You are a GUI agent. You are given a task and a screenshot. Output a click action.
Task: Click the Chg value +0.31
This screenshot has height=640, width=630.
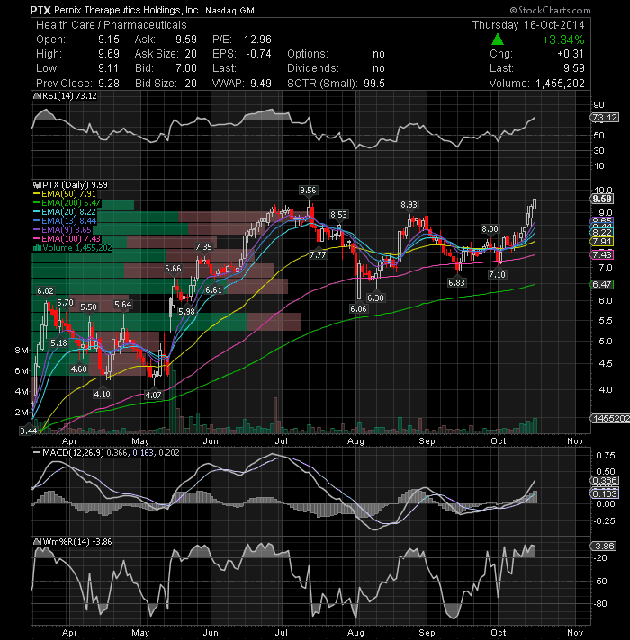(571, 53)
